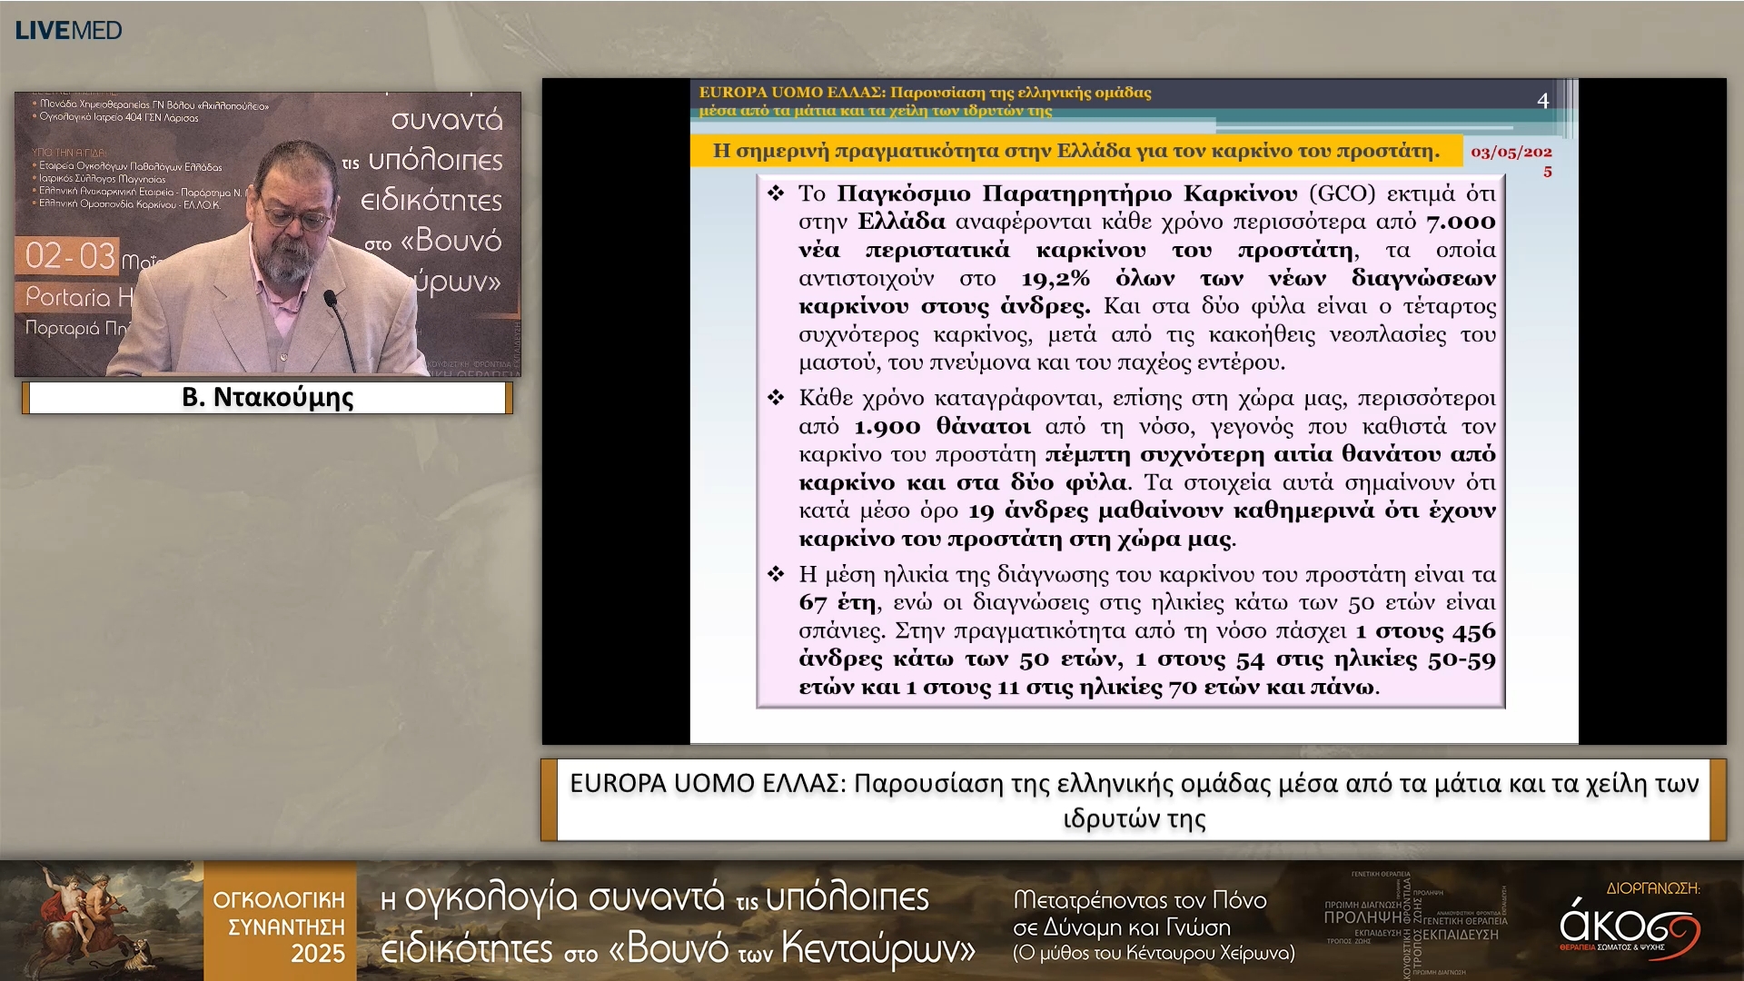
Task: Click the centaur painting in the banner
Action: [x=102, y=921]
